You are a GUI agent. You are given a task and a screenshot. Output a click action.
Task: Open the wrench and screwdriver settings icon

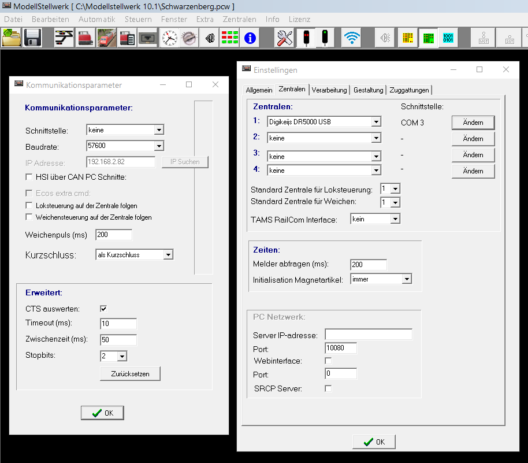(x=285, y=38)
